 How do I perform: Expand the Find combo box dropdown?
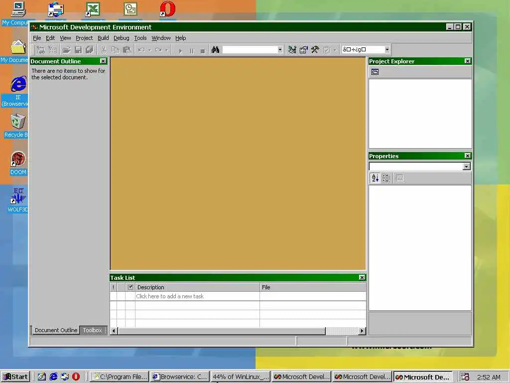tap(280, 50)
